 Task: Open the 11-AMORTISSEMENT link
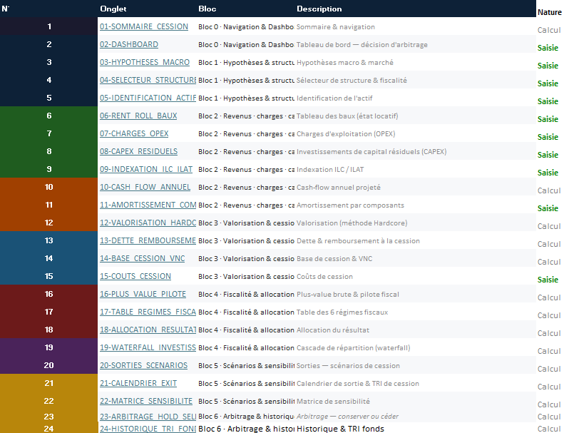[x=148, y=205]
